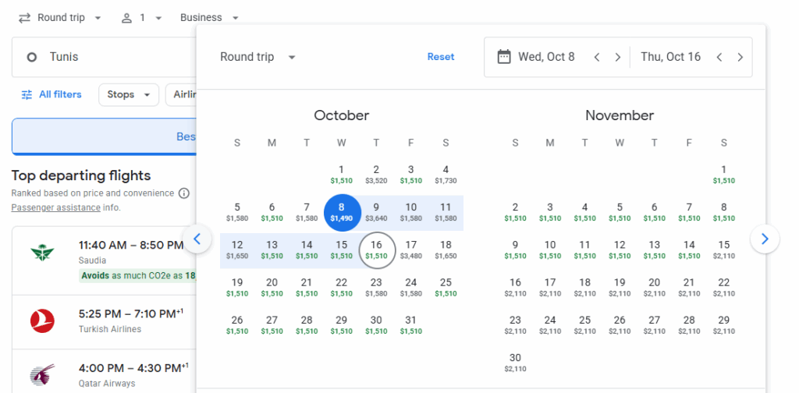Click previous return date arrow
Image resolution: width=799 pixels, height=393 pixels.
click(x=719, y=57)
